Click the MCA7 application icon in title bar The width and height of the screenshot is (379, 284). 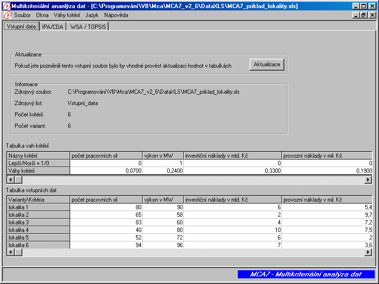[x=6, y=6]
